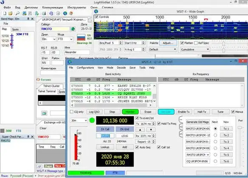Click the Generate Std Msgs button
This screenshot has width=248, height=178.
198,122
